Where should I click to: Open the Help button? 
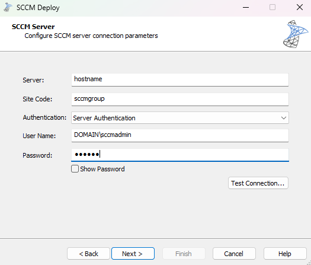(285, 254)
